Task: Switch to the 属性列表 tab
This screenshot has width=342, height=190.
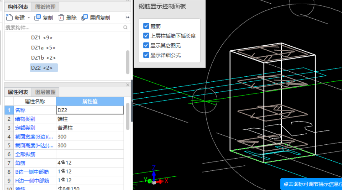Action: 18,92
